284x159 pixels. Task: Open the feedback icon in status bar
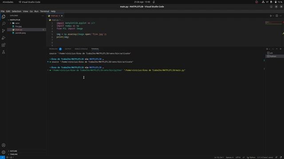point(276,157)
